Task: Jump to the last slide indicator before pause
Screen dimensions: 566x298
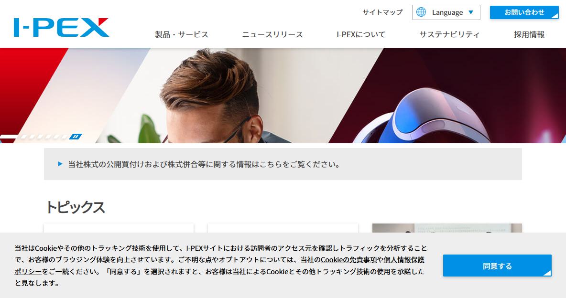Action: point(65,137)
